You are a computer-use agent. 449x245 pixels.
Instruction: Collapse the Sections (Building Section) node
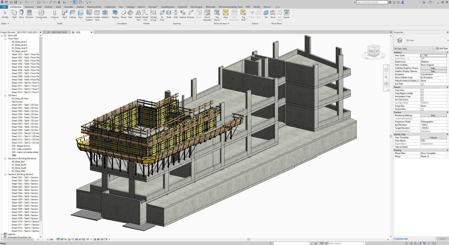coord(6,174)
